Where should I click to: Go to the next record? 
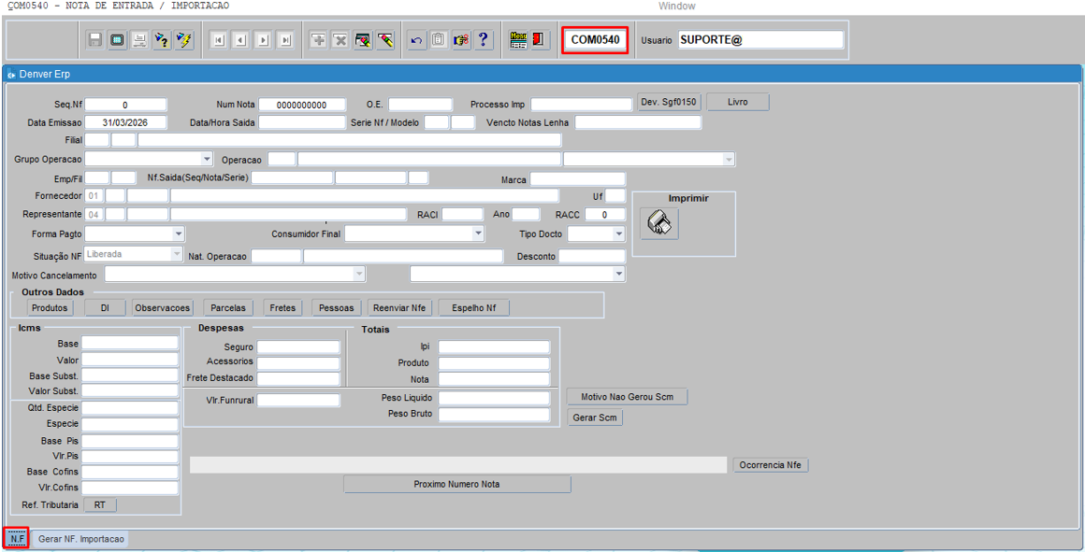coord(263,40)
